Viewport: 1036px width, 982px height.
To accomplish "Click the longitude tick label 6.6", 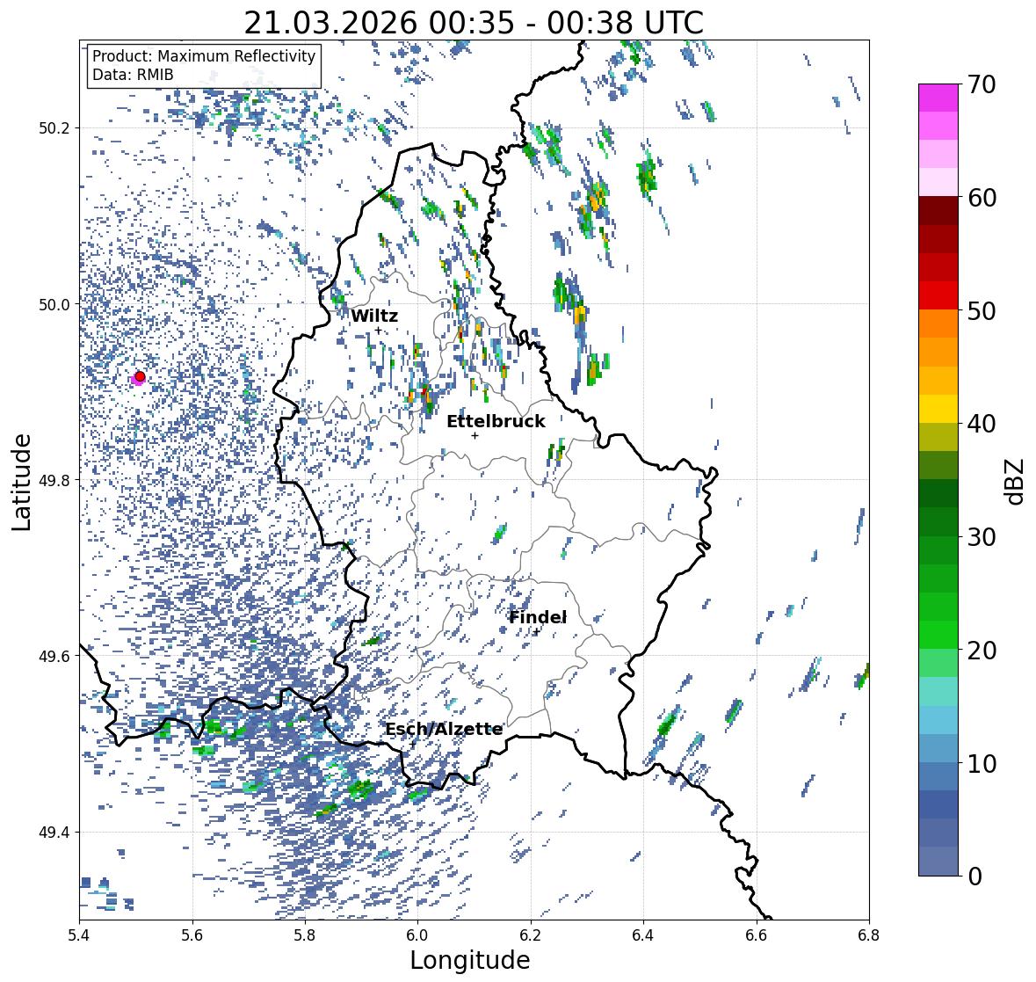I will [757, 935].
